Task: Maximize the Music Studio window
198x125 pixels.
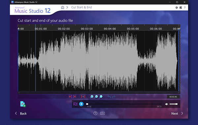Action: click(x=177, y=2)
